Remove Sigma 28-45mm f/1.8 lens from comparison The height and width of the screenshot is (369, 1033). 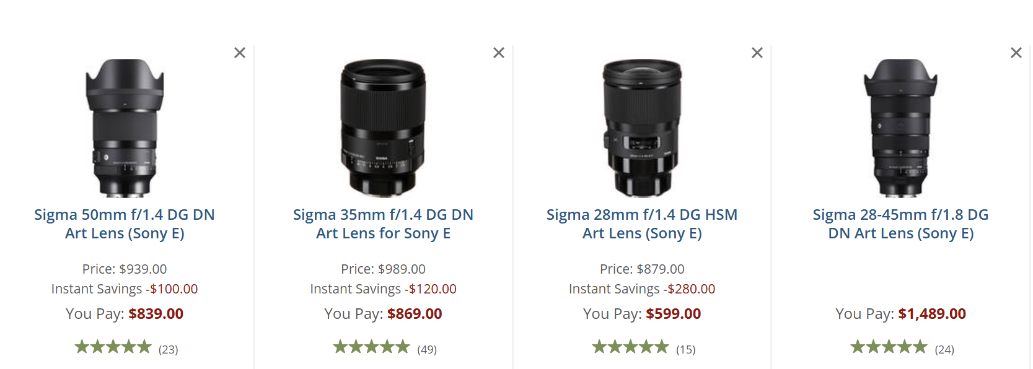(1016, 53)
